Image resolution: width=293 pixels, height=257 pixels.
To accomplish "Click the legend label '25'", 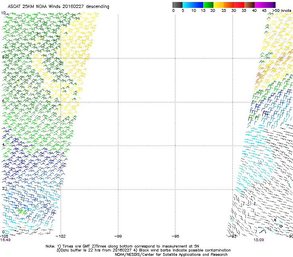I will point(224,11).
